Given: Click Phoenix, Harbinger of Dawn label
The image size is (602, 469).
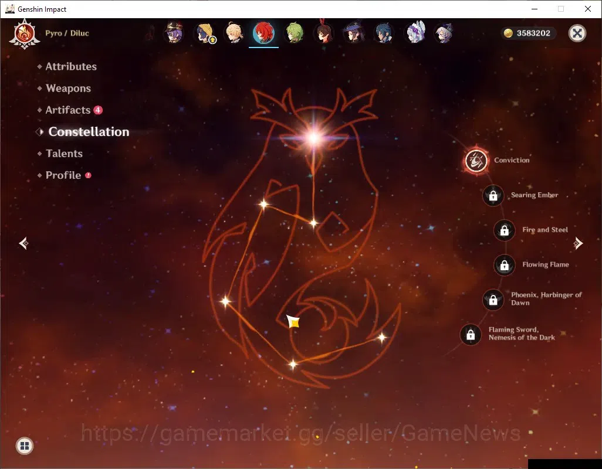Looking at the screenshot, I should (546, 299).
